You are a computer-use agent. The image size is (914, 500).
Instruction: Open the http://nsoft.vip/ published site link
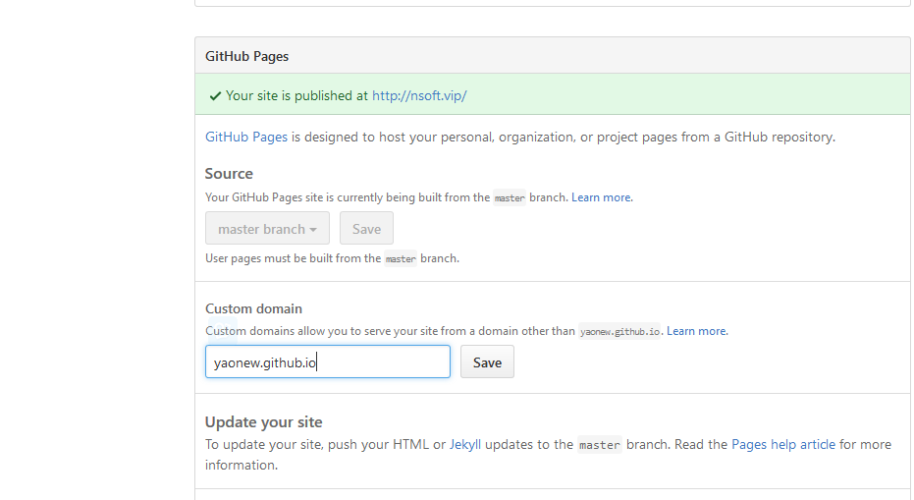[419, 96]
